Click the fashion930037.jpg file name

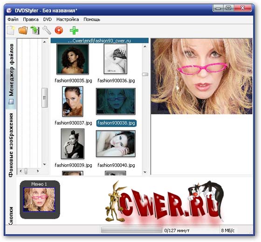73,123
